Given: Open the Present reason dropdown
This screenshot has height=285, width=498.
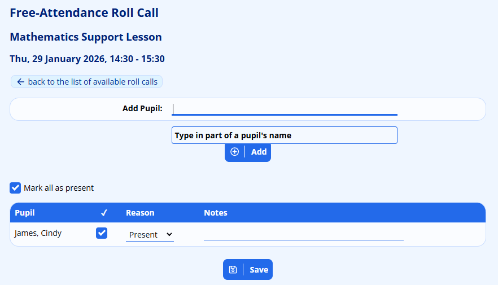Looking at the screenshot, I should [x=150, y=234].
